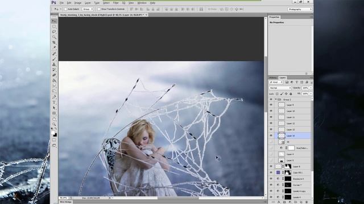Select the Rectangle shape tool

tap(54, 113)
